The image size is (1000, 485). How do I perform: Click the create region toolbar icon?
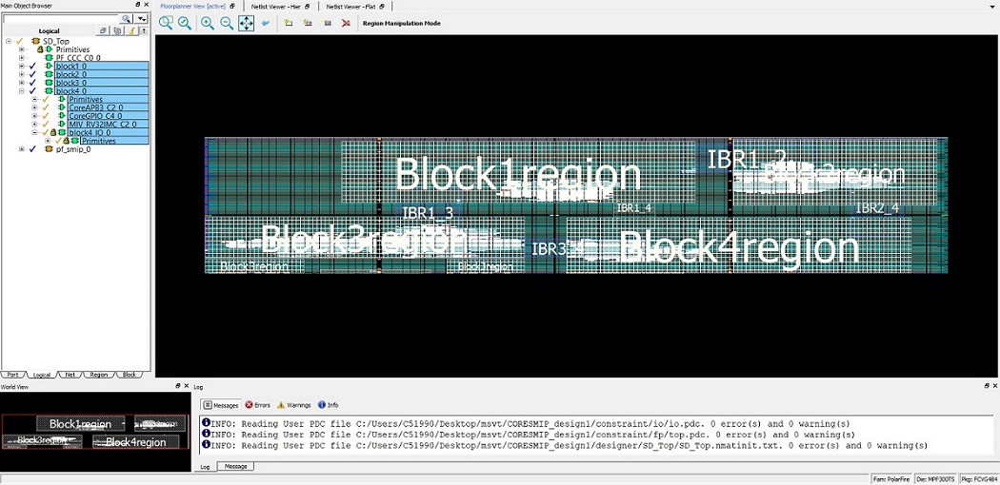289,23
